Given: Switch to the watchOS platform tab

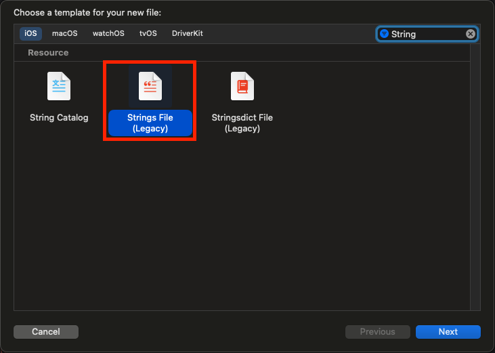Looking at the screenshot, I should point(108,33).
